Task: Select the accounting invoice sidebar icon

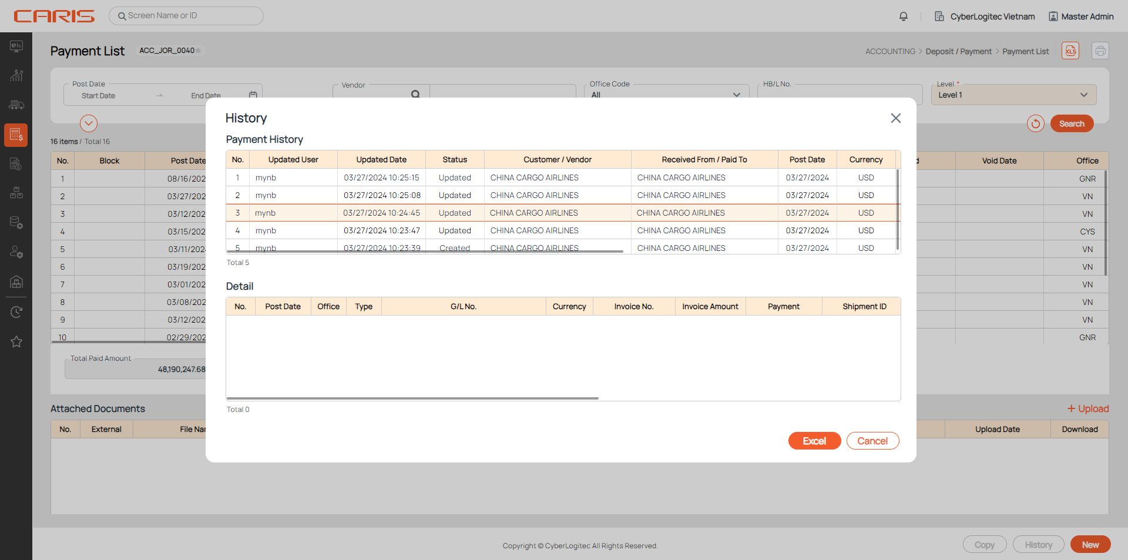Action: [x=16, y=135]
